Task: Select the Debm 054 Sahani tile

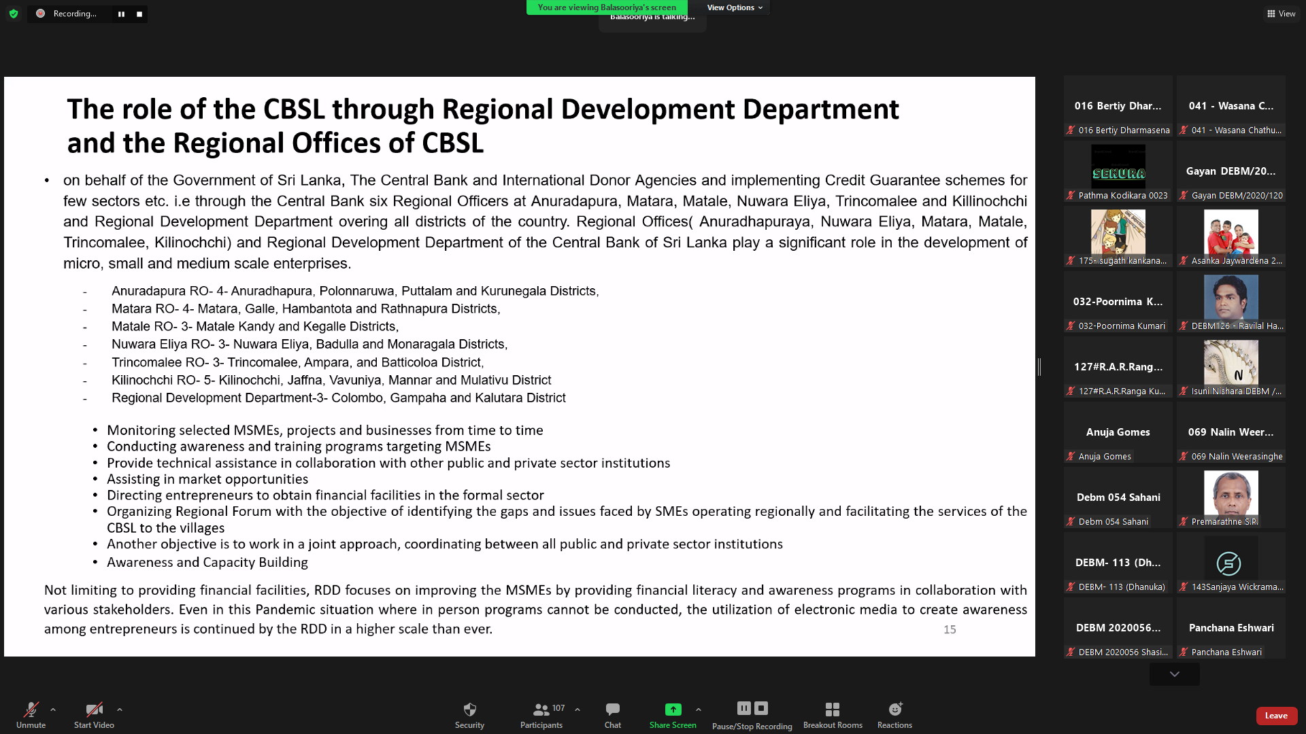Action: (1118, 497)
